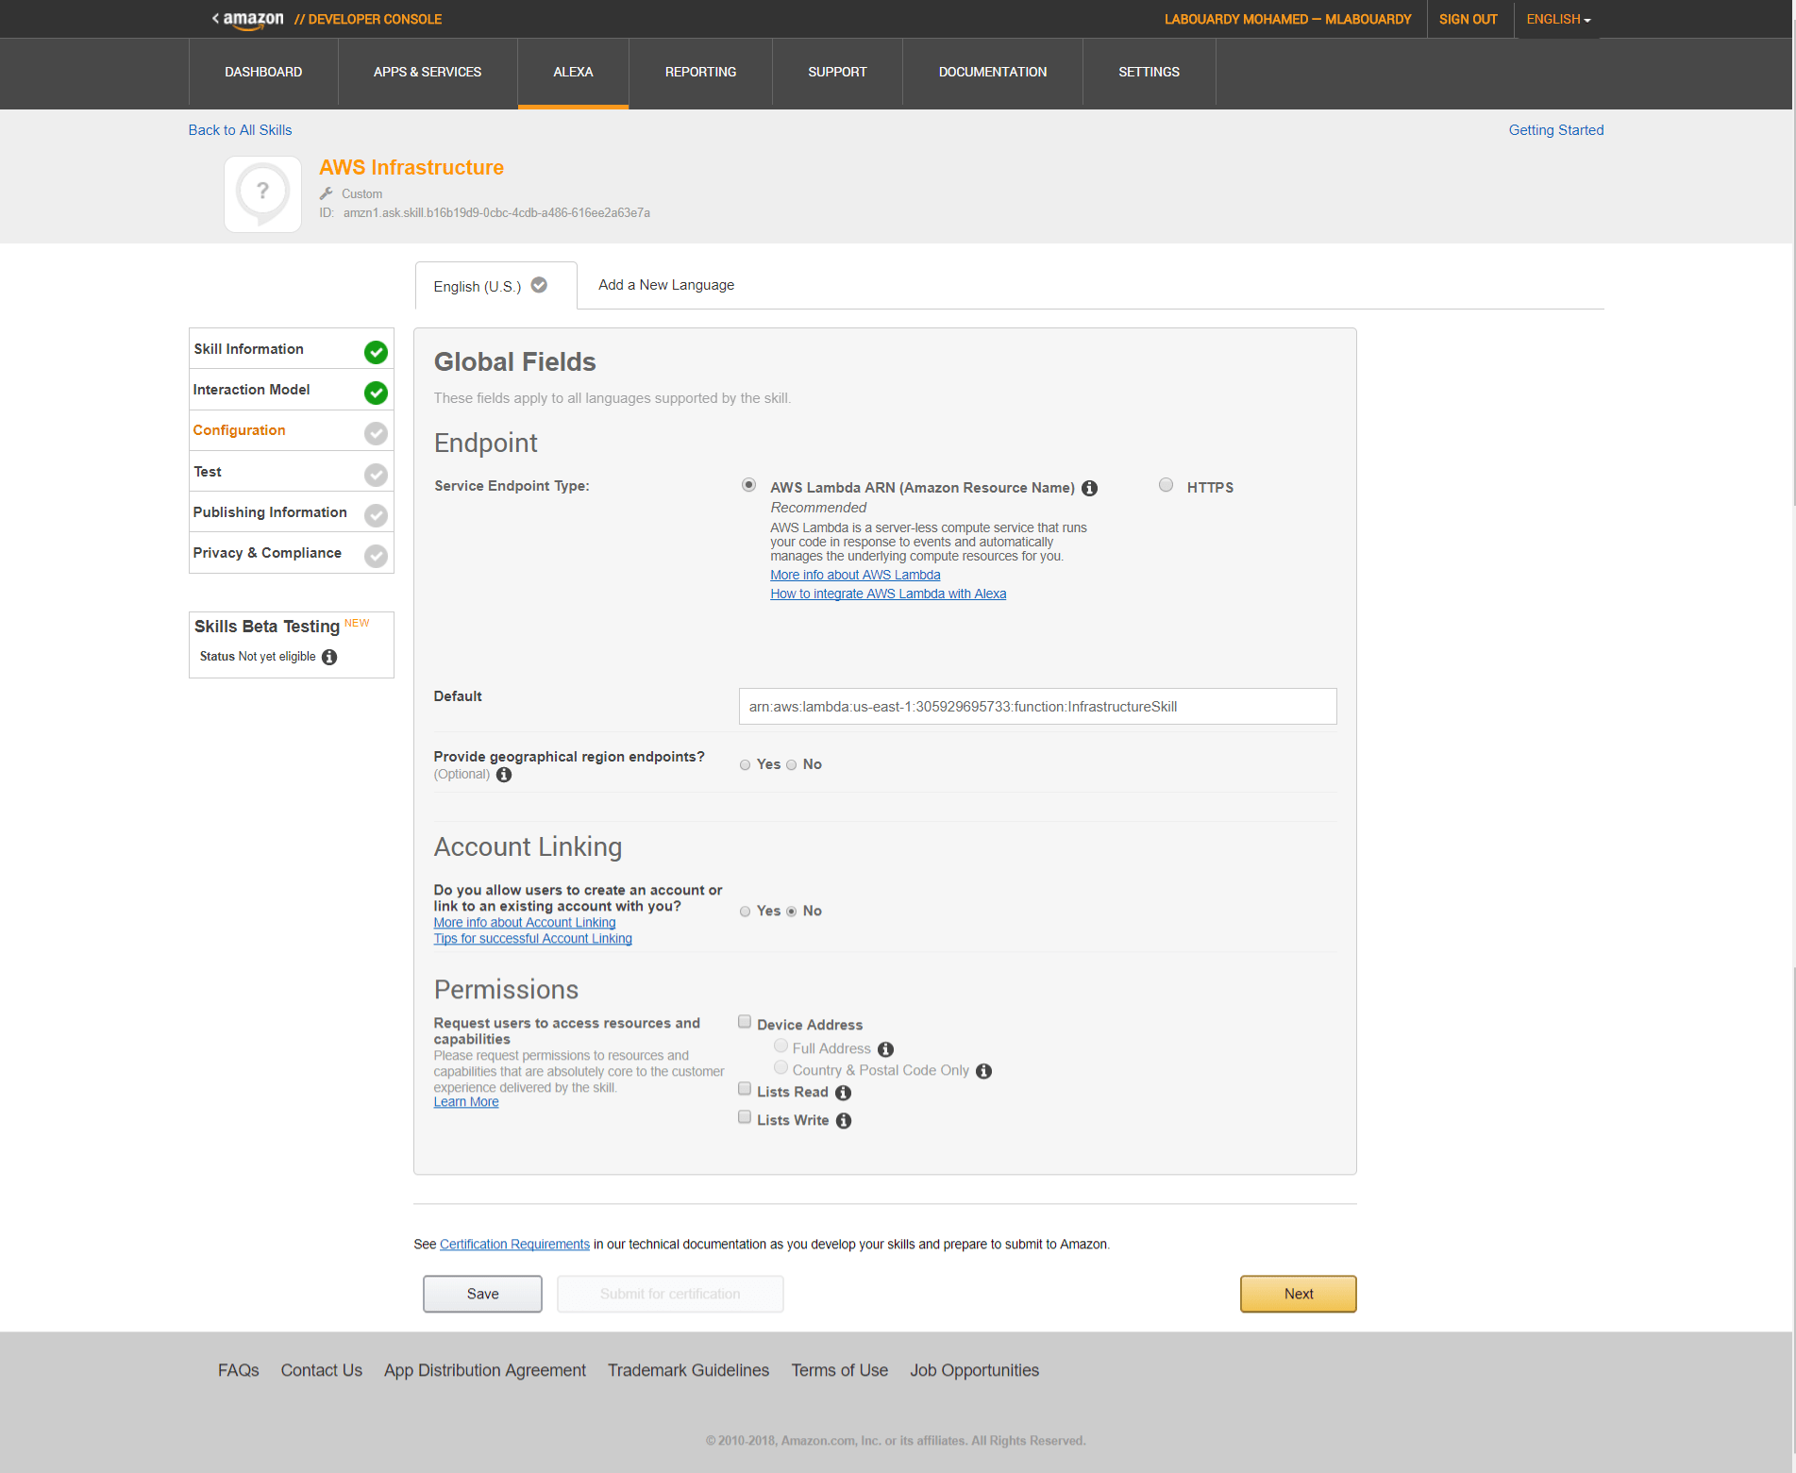
Task: Click gray checkmark on Privacy & Compliance step
Action: click(x=376, y=556)
